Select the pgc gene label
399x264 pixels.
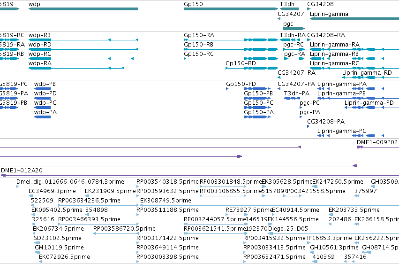pyautogui.click(x=288, y=24)
